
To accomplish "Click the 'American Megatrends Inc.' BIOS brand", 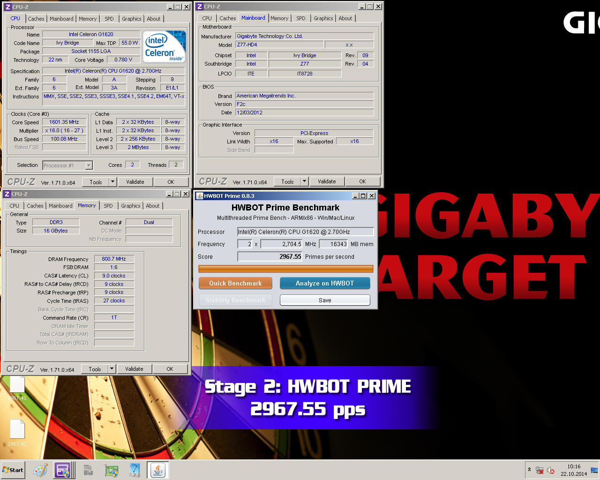I will click(304, 96).
